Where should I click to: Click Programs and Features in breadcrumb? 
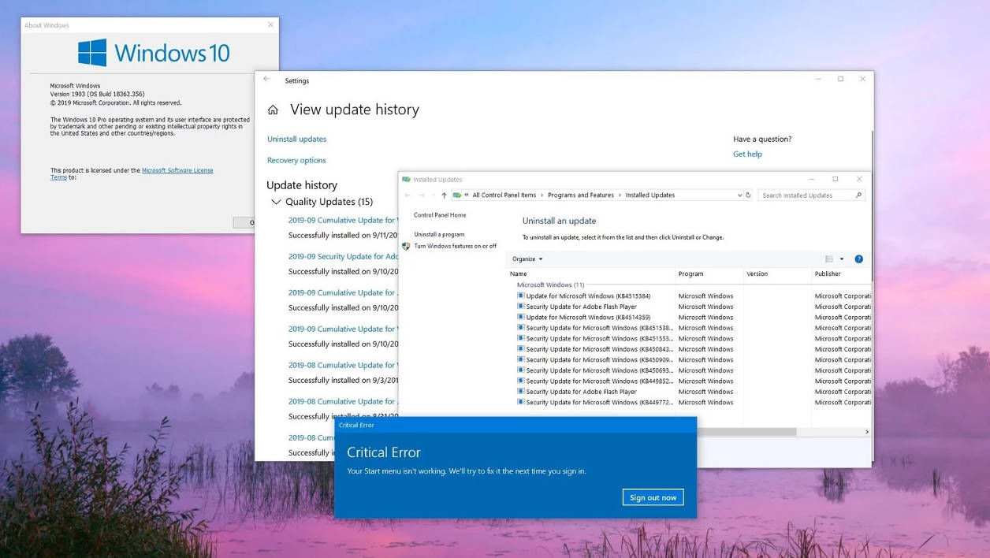point(580,195)
